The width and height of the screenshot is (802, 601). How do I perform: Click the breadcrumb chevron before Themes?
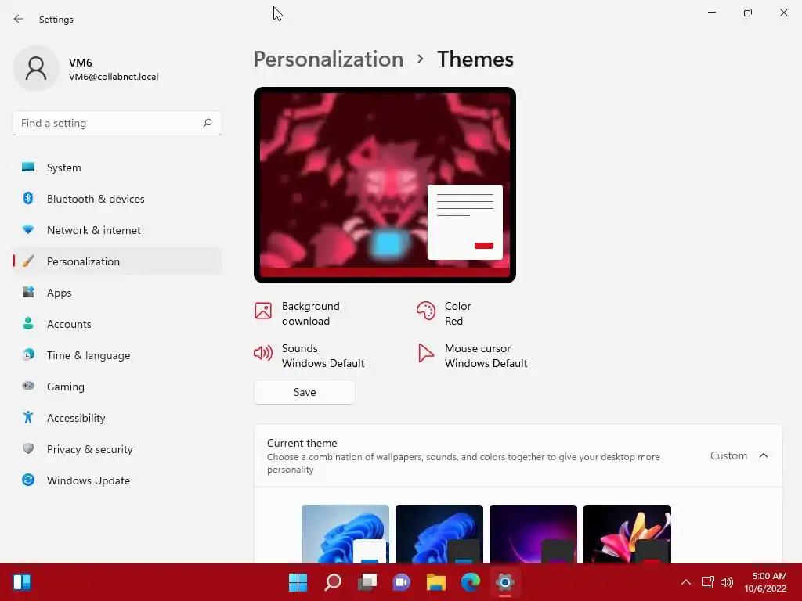click(420, 59)
